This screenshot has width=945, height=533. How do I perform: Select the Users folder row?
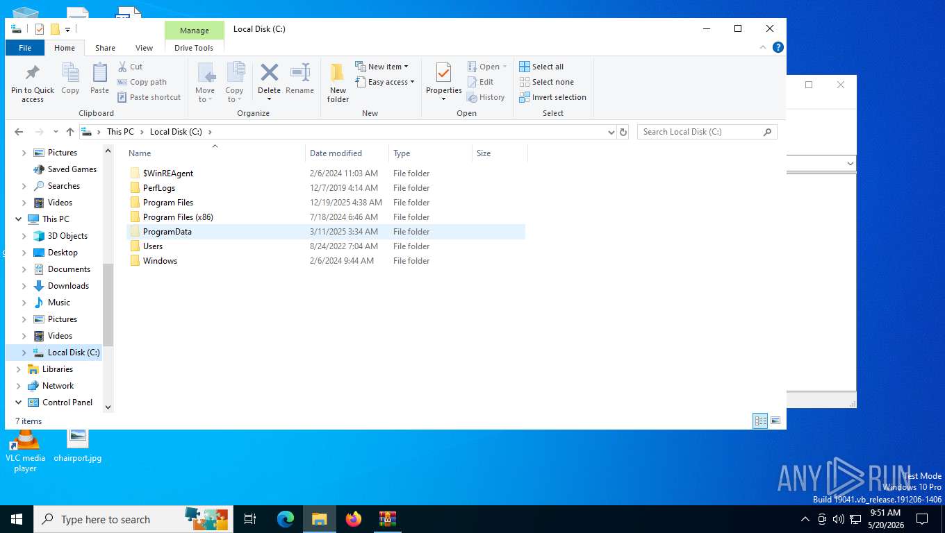(x=326, y=246)
